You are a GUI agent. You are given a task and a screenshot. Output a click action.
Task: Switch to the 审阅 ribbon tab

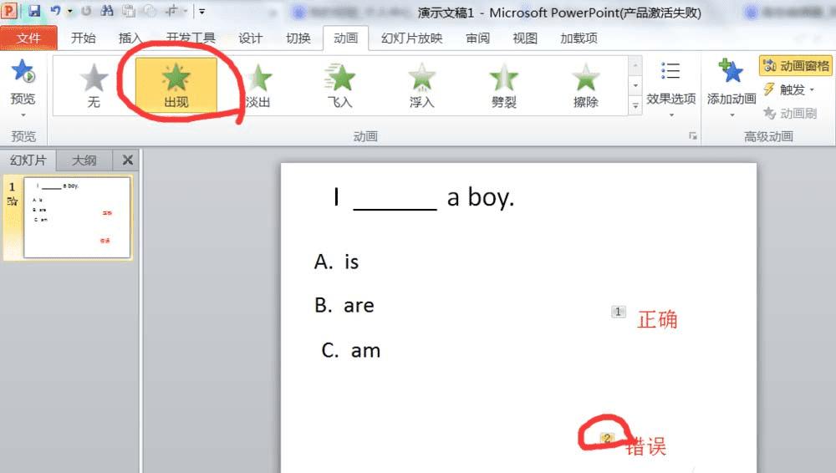477,38
